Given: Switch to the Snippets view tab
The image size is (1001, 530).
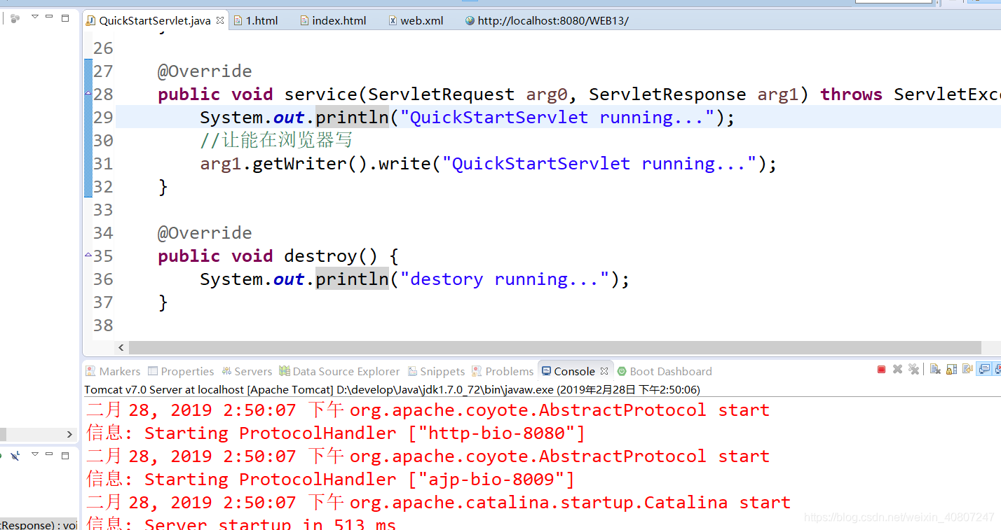Looking at the screenshot, I should click(435, 371).
